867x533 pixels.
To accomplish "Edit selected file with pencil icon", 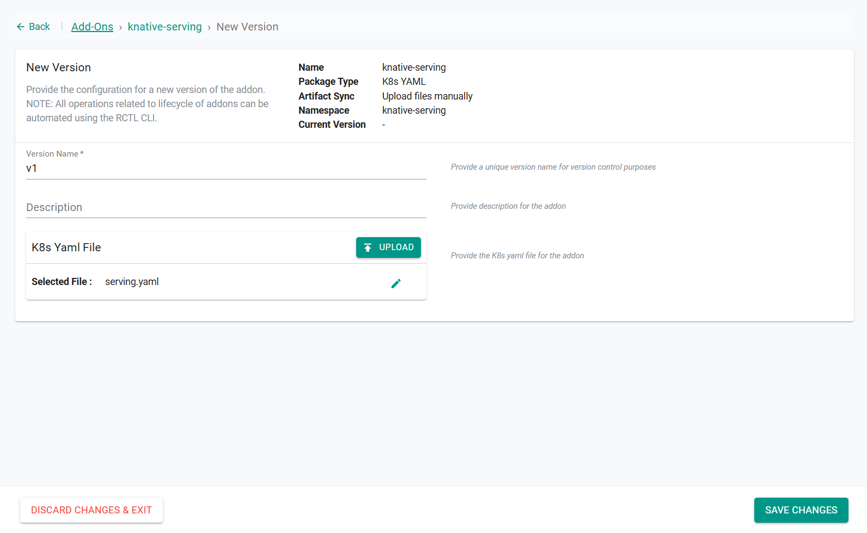I will [396, 283].
